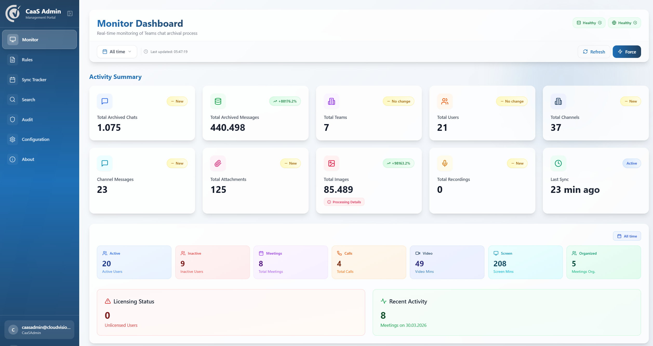Viewport: 653px width, 346px height.
Task: Open the Rules section via its document icon
Action: coord(13,59)
